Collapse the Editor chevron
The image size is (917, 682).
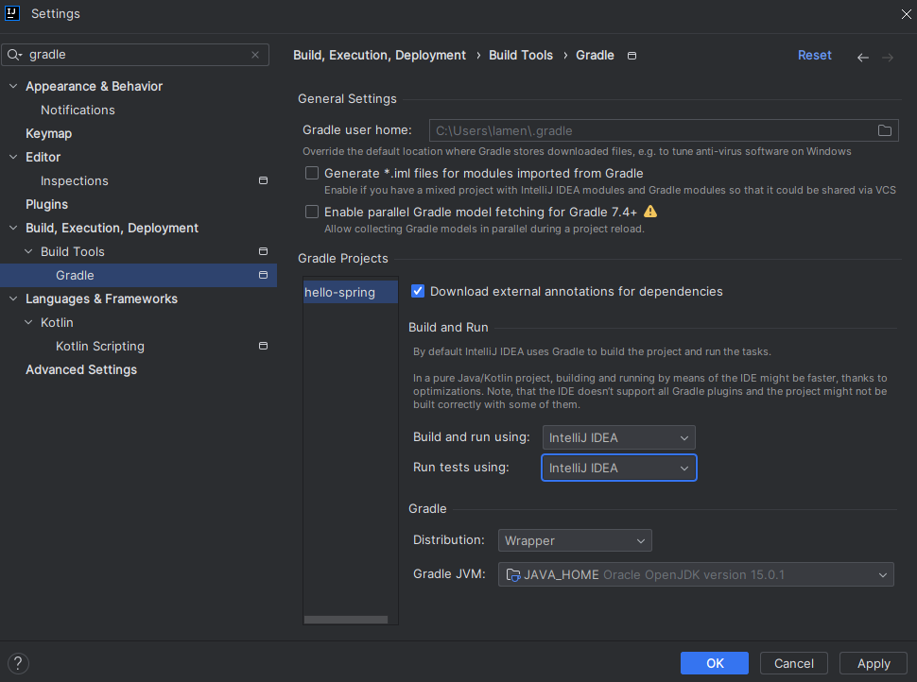(x=13, y=157)
